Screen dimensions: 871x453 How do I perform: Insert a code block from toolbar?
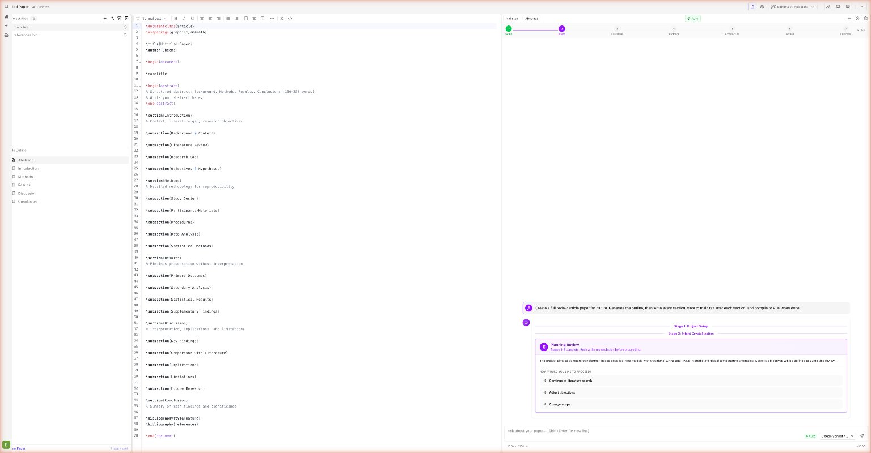(x=290, y=18)
